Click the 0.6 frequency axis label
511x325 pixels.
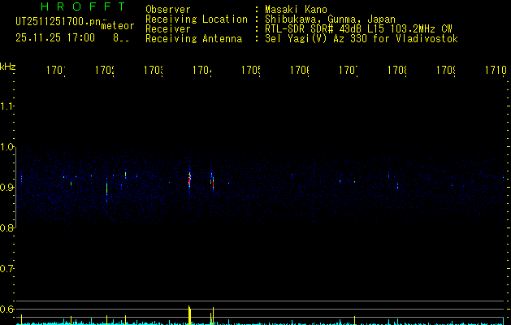click(x=6, y=309)
